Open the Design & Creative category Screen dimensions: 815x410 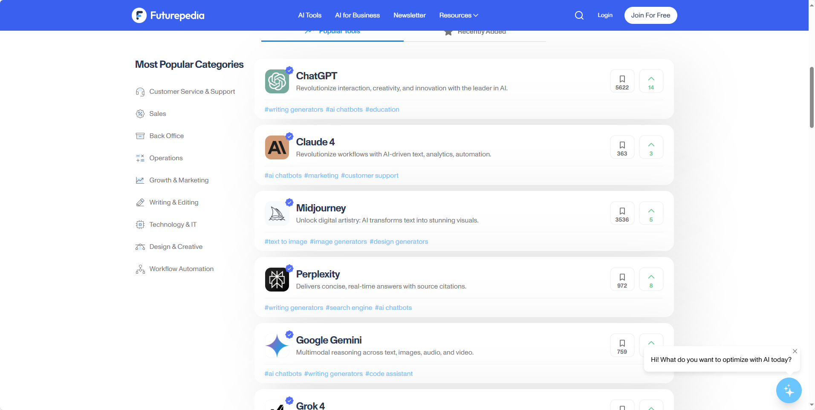click(x=176, y=247)
